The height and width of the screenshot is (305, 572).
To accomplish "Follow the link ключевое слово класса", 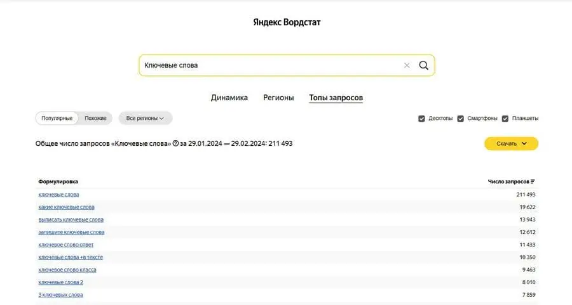I will (x=67, y=270).
